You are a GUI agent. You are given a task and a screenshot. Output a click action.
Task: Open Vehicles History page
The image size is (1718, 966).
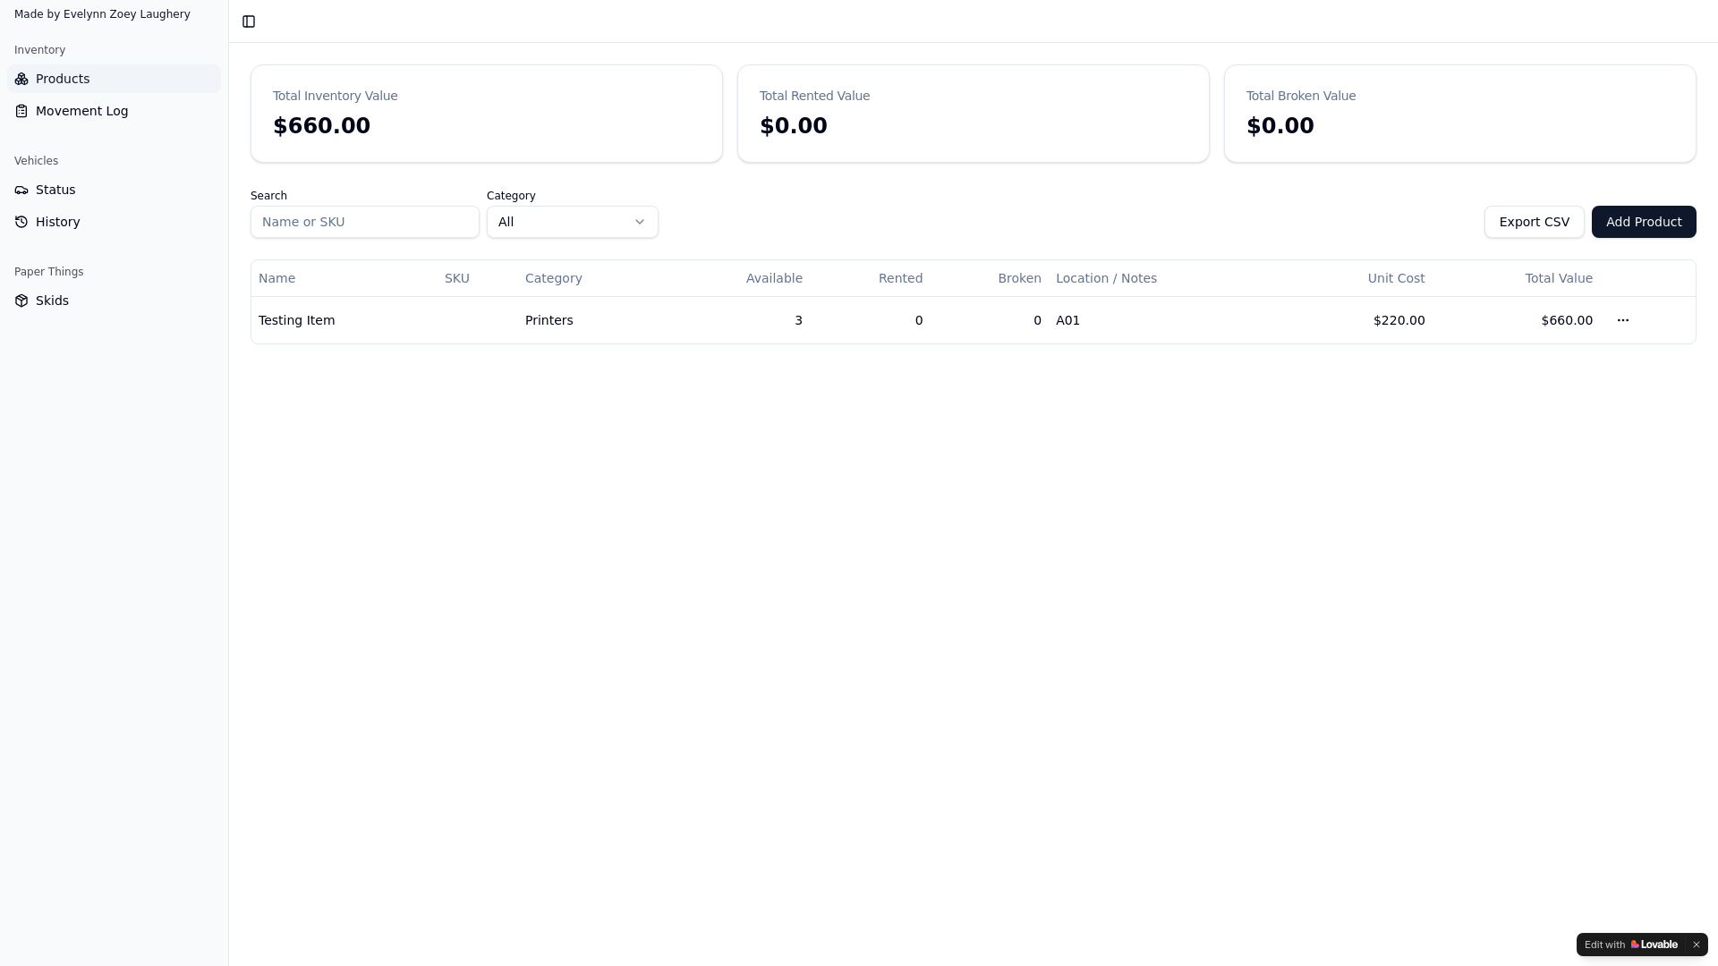point(114,222)
